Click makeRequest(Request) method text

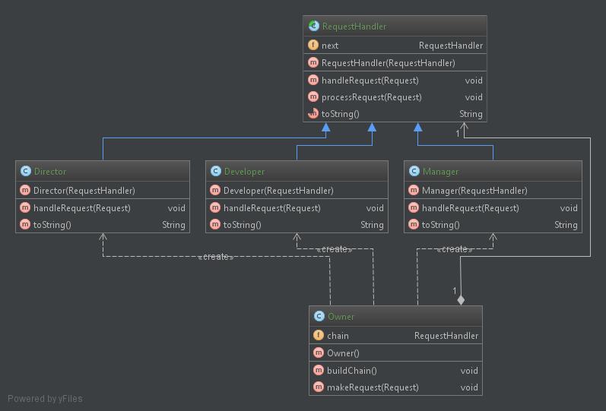click(x=373, y=387)
